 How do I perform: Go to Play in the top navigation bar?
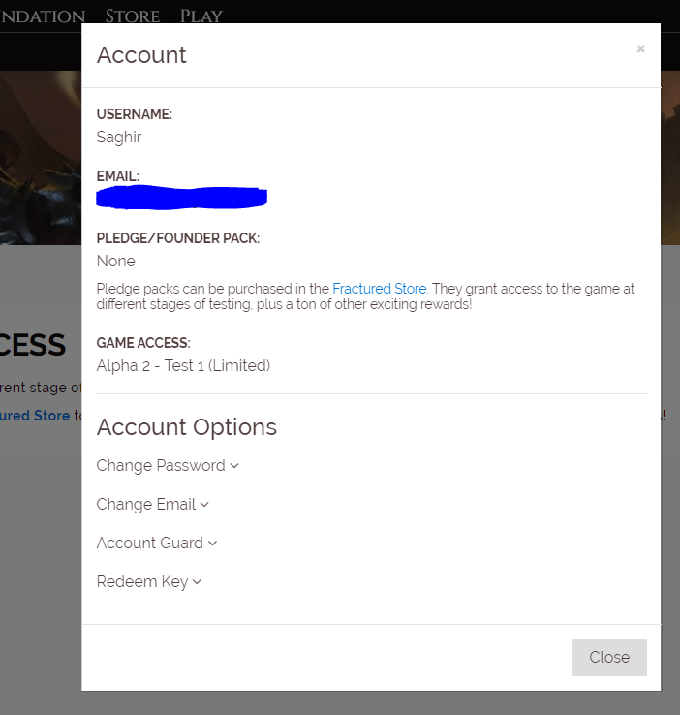(x=201, y=16)
